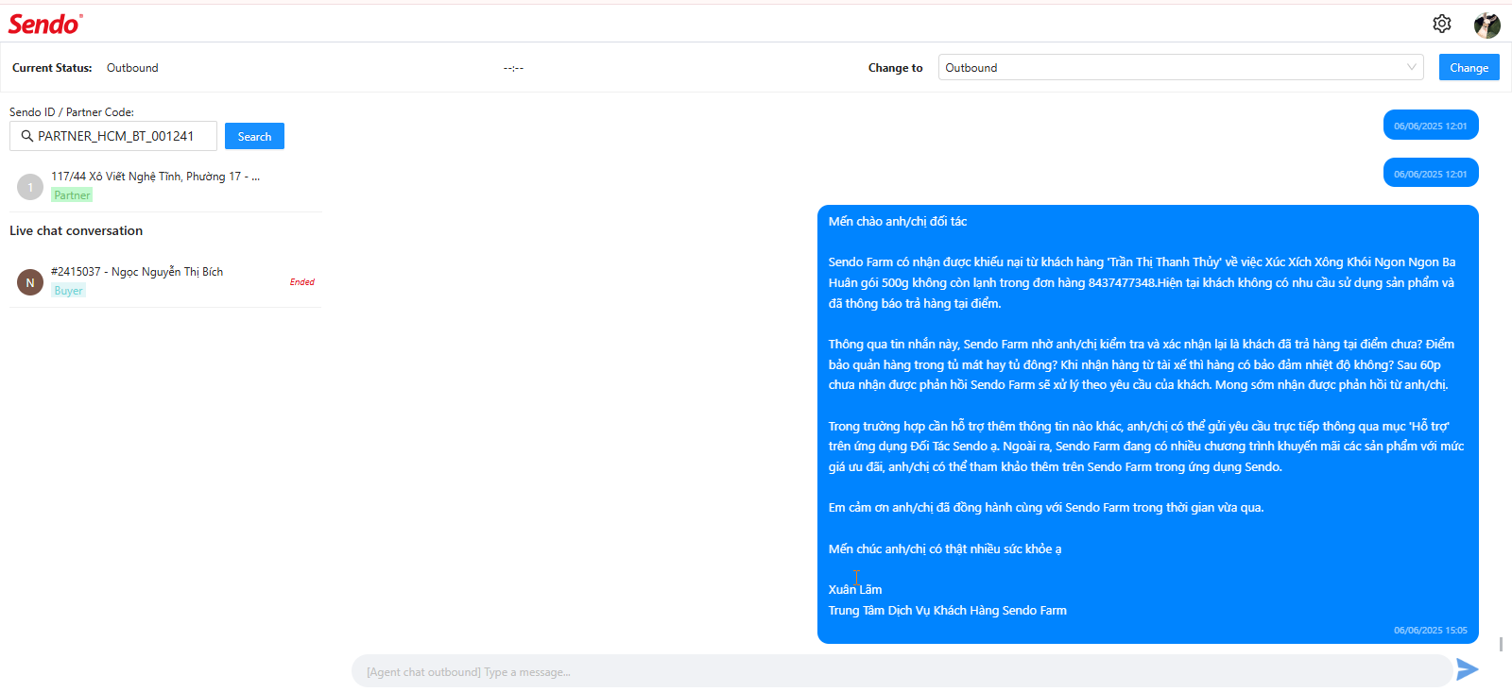Select the N avatar for Ngọc Nguyễn

click(x=30, y=282)
